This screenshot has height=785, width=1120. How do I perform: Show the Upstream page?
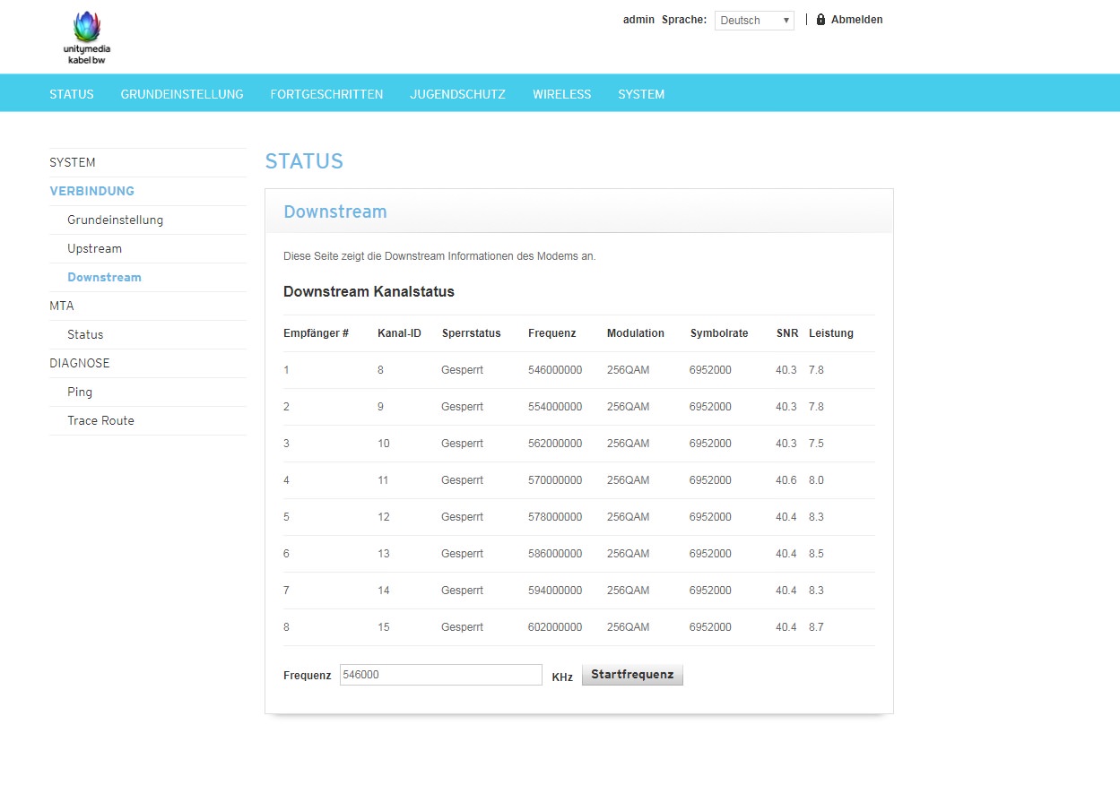[x=94, y=248]
